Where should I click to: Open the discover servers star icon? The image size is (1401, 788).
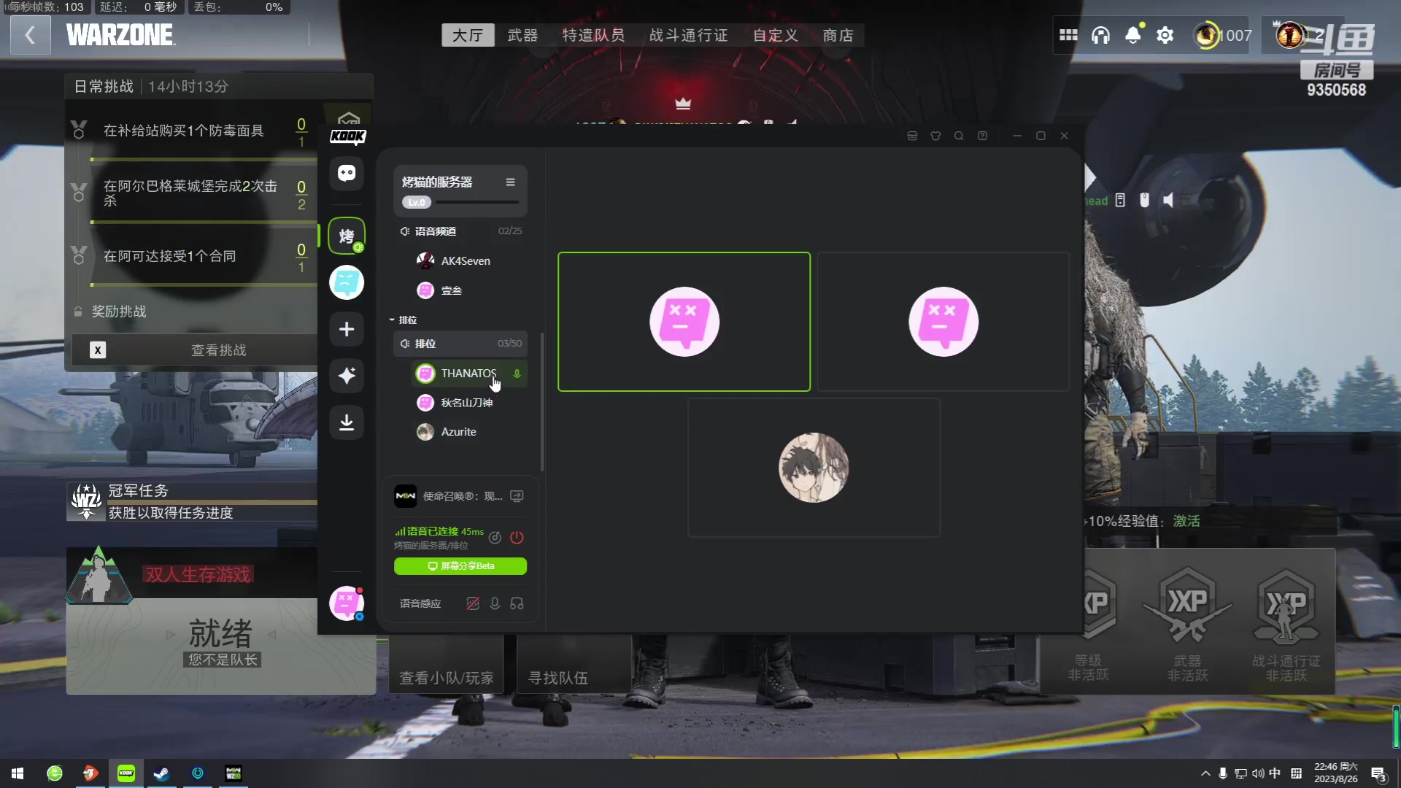click(x=347, y=376)
